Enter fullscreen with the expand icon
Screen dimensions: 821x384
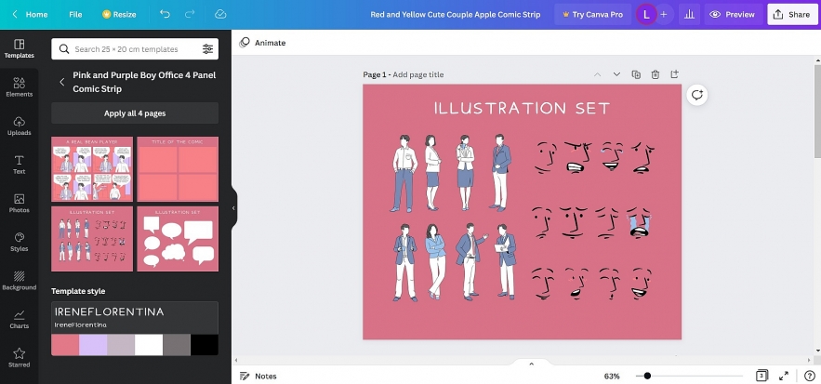coord(782,376)
